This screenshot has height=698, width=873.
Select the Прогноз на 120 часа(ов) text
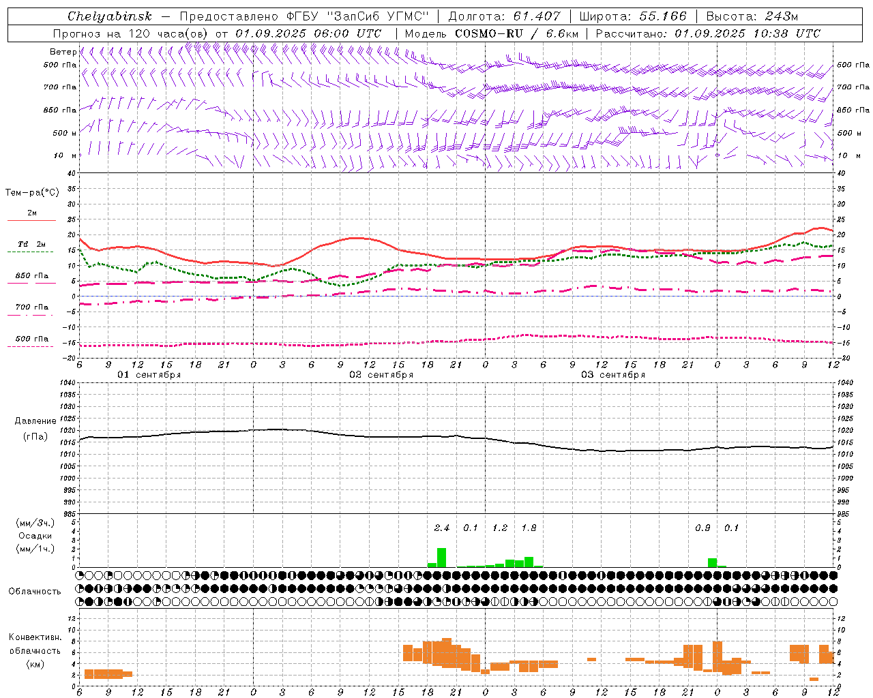(132, 33)
